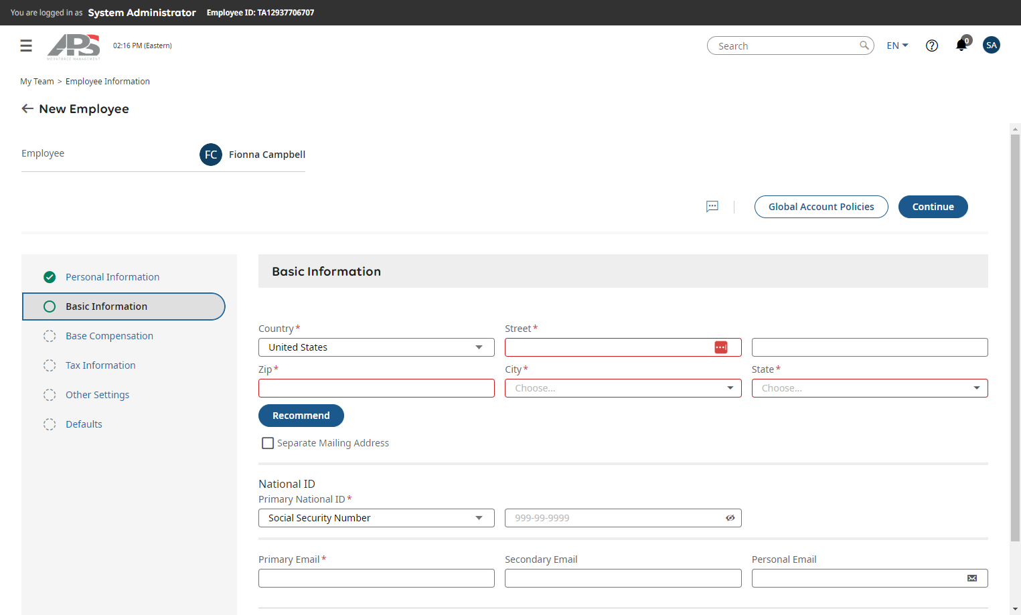Focus the Primary Email input field
This screenshot has width=1021, height=615.
coord(376,578)
